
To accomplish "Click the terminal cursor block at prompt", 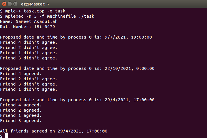I will [6, 136].
